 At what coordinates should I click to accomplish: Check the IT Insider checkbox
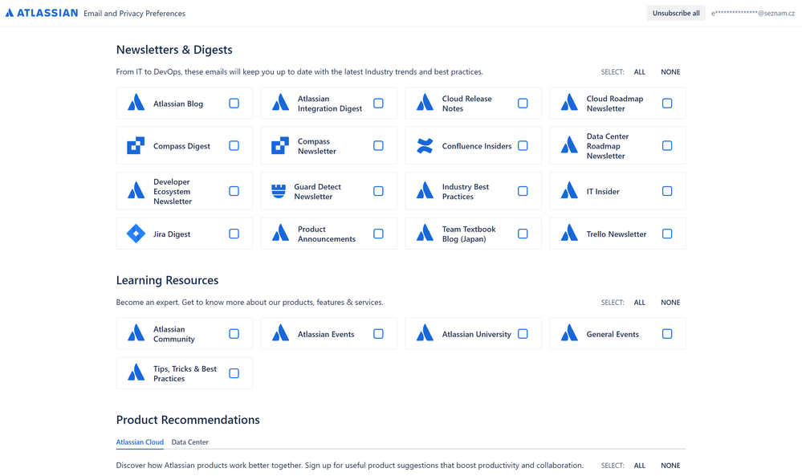(x=667, y=191)
